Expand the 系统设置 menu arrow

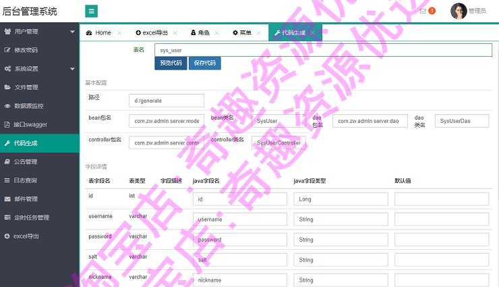73,68
